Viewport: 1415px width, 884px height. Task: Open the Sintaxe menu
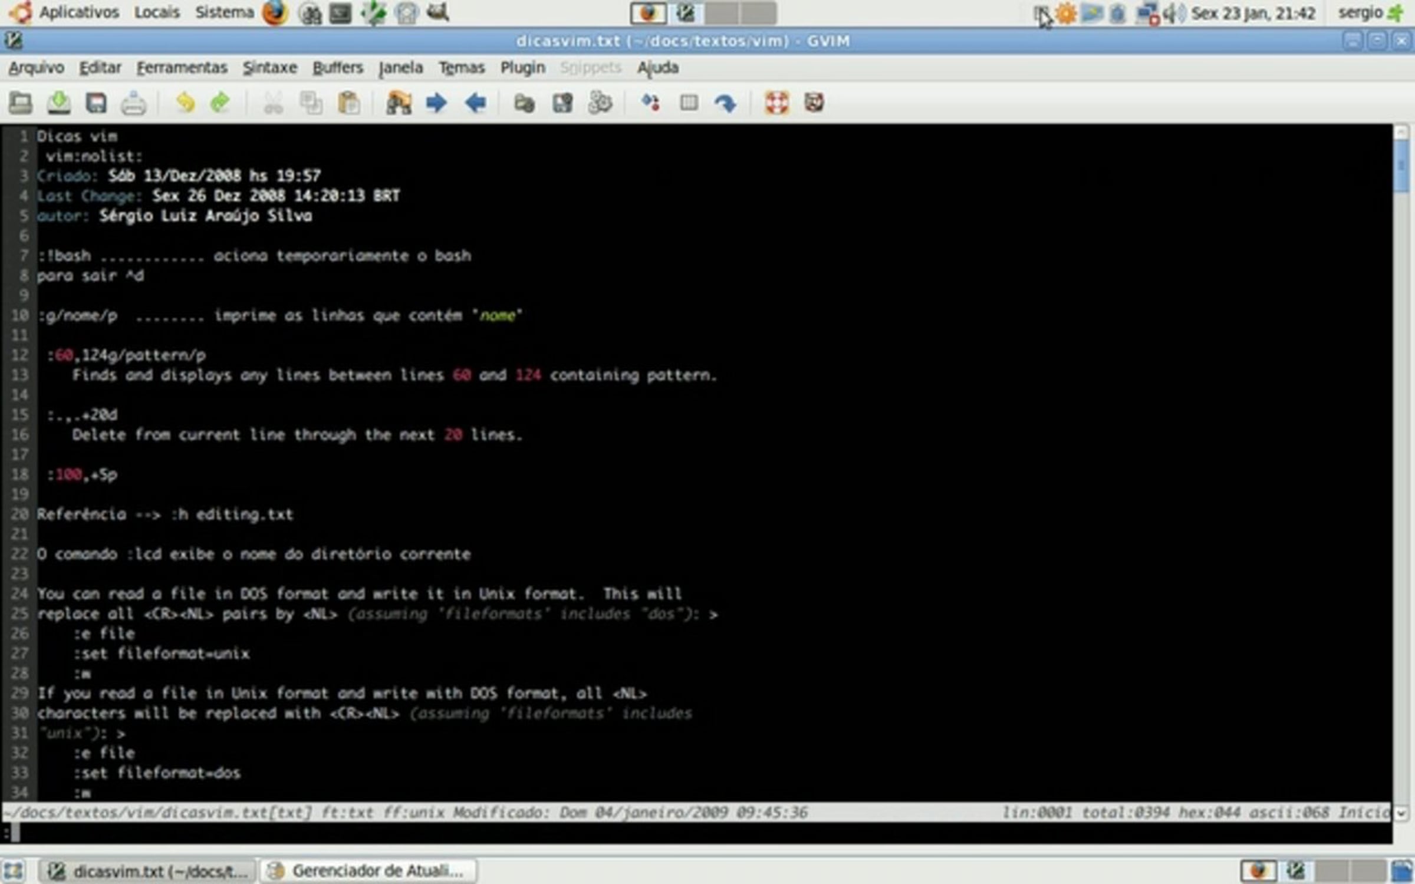[270, 68]
